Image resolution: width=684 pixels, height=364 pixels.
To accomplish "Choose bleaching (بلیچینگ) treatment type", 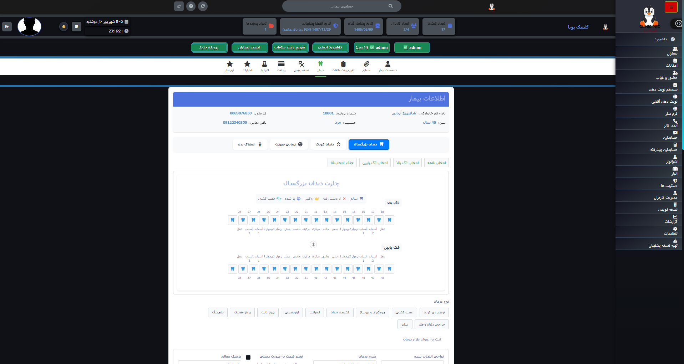I will coord(218,312).
